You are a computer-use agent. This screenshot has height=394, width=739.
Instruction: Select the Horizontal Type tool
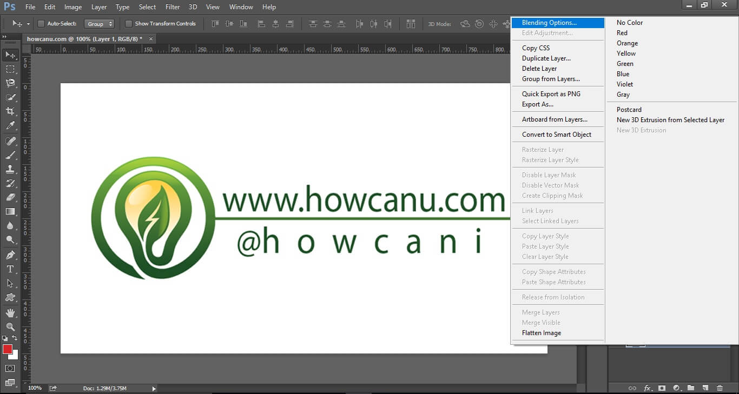pyautogui.click(x=10, y=269)
